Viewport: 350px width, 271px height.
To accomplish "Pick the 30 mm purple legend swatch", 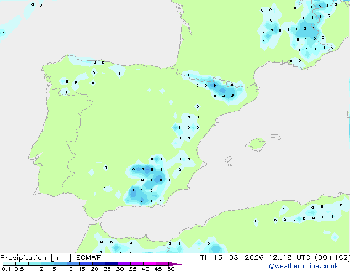I will tap(124, 264).
